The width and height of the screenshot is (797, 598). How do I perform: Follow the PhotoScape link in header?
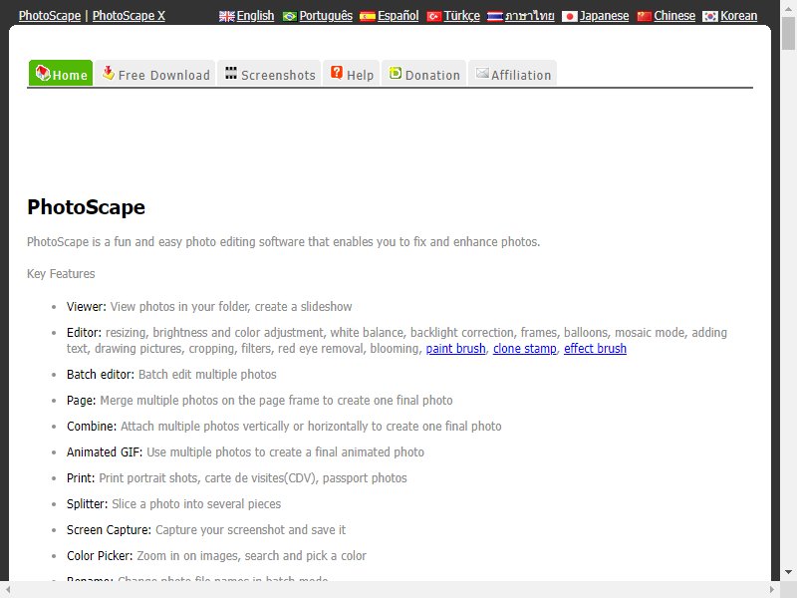click(49, 16)
